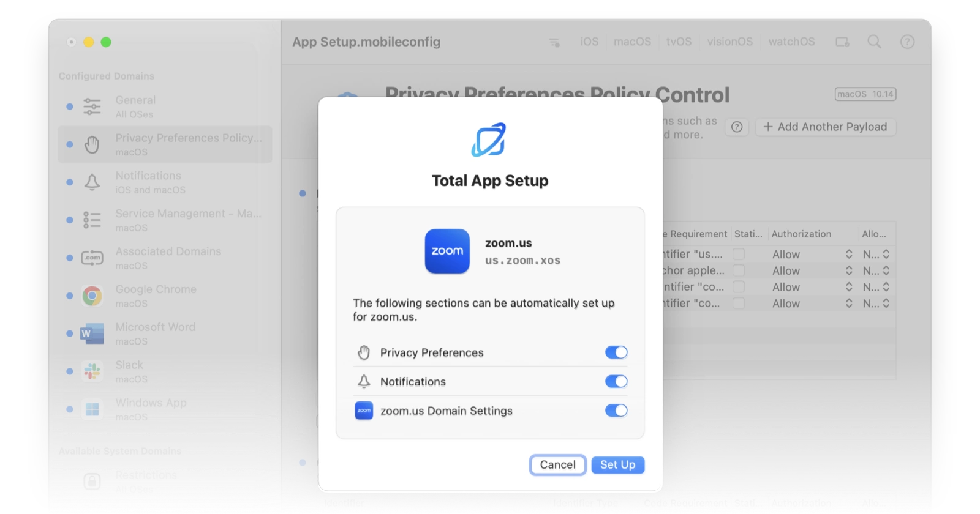This screenshot has width=980, height=514.
Task: Open Authorization Allow dropdown in third row
Action: pos(812,287)
